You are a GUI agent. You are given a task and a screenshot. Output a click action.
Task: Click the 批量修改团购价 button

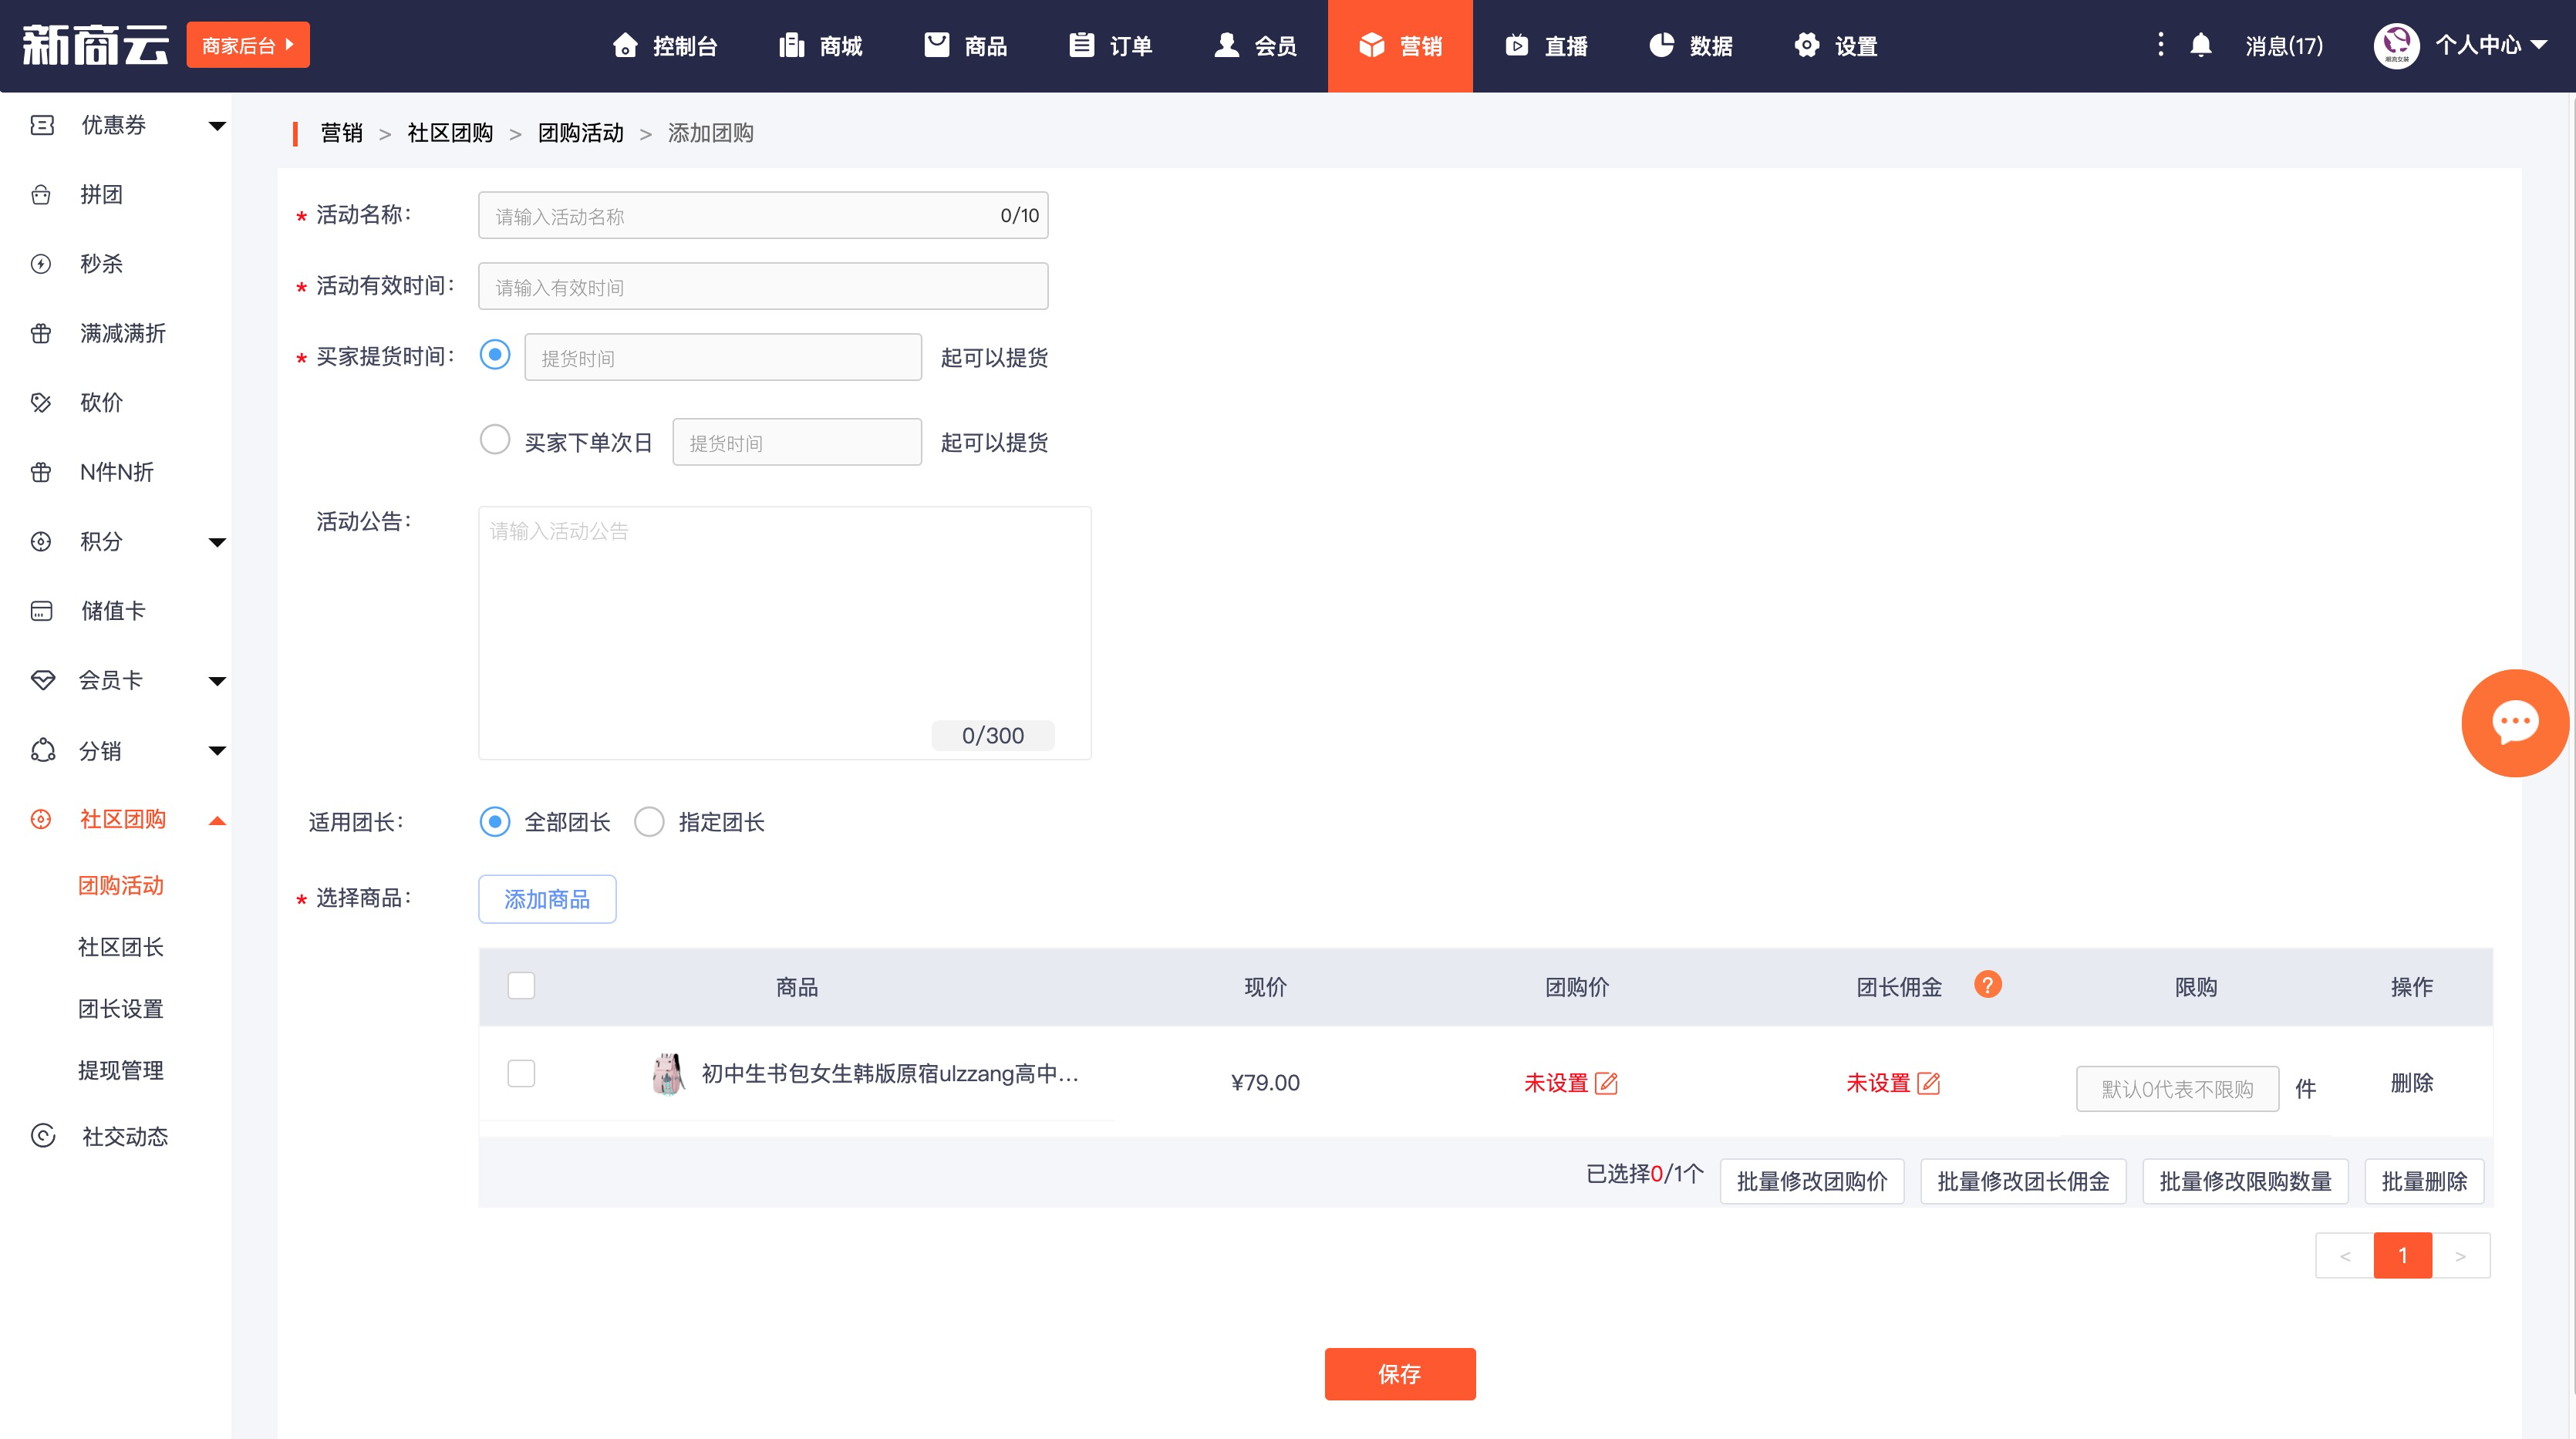click(x=1812, y=1181)
